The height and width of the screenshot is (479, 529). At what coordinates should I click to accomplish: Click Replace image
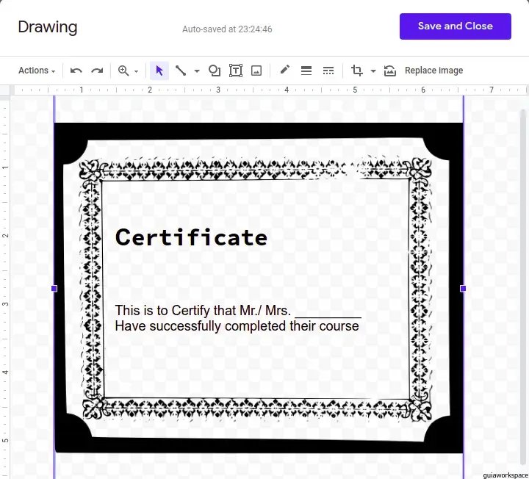click(434, 71)
